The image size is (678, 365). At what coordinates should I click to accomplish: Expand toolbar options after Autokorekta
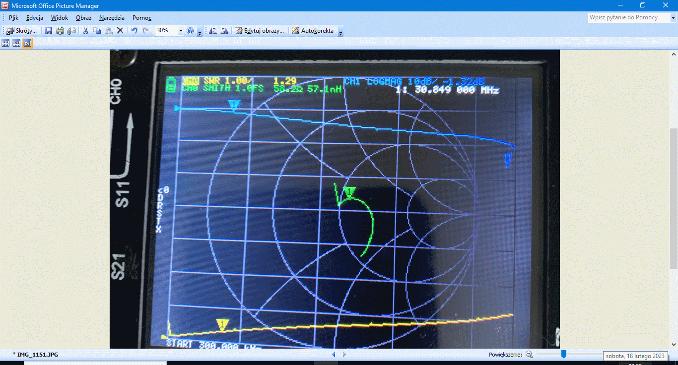click(x=340, y=33)
